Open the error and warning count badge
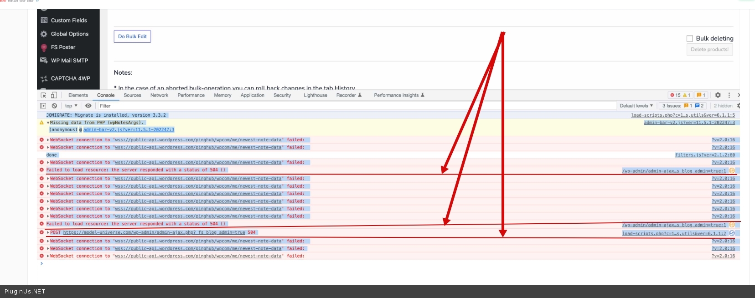Viewport: 755px width, 298px height. (680, 95)
